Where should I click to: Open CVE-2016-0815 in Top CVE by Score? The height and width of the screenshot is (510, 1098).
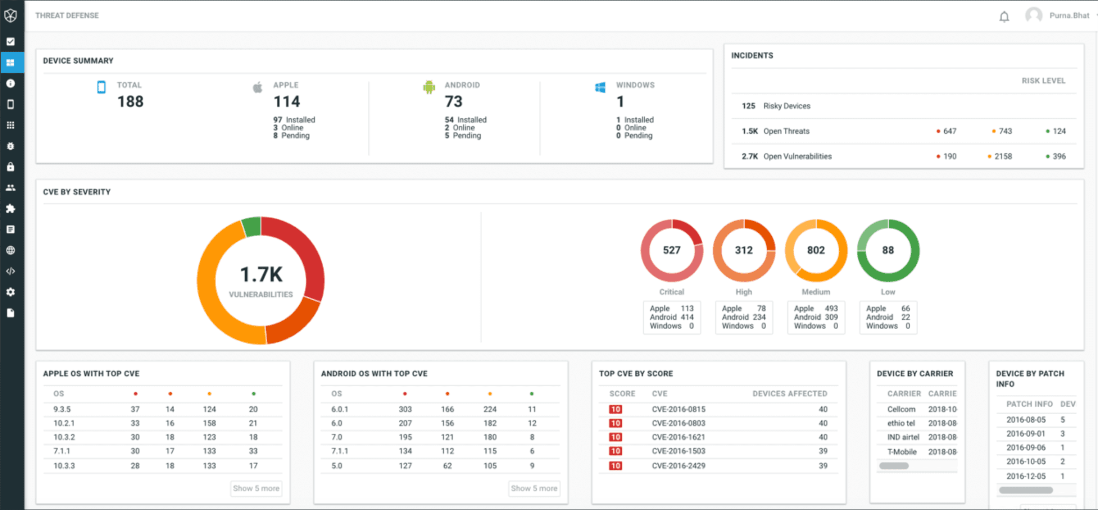tap(679, 409)
